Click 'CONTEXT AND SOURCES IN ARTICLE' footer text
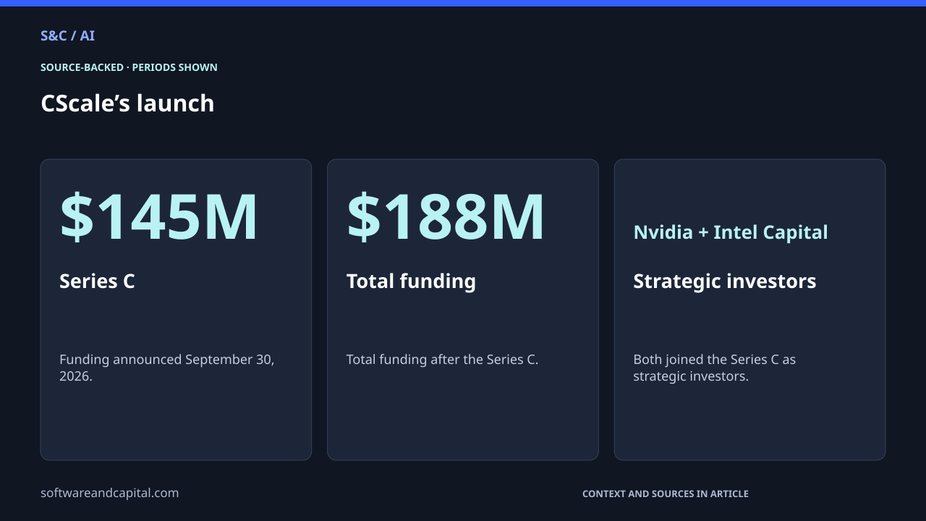The image size is (926, 521). pos(666,494)
